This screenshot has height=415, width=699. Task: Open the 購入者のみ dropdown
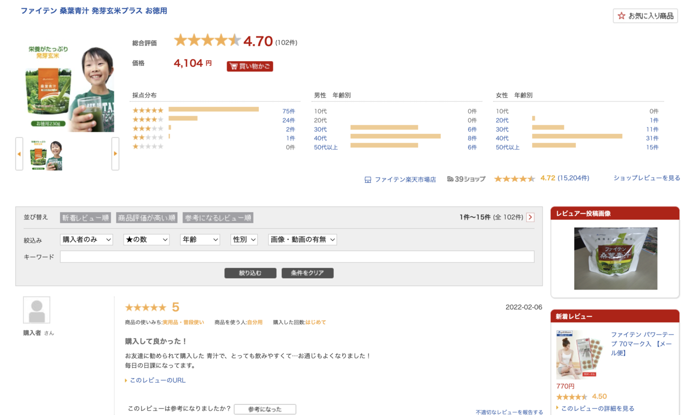point(86,240)
